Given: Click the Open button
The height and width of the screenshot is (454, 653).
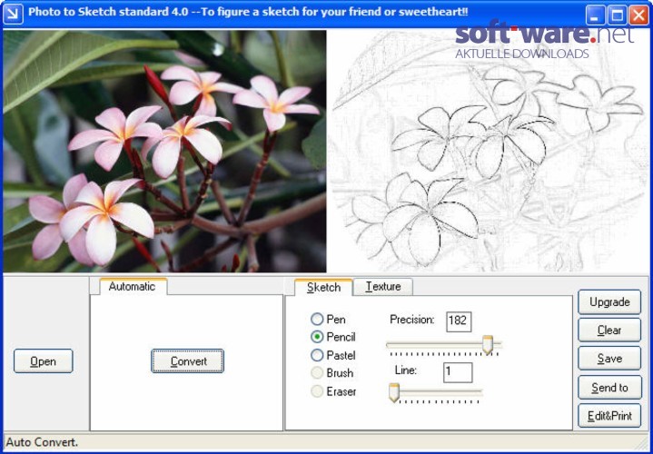Looking at the screenshot, I should click(44, 361).
